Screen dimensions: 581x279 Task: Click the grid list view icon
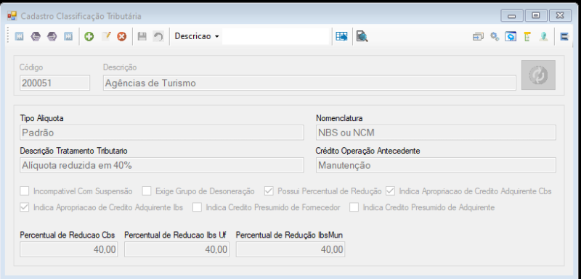(341, 36)
